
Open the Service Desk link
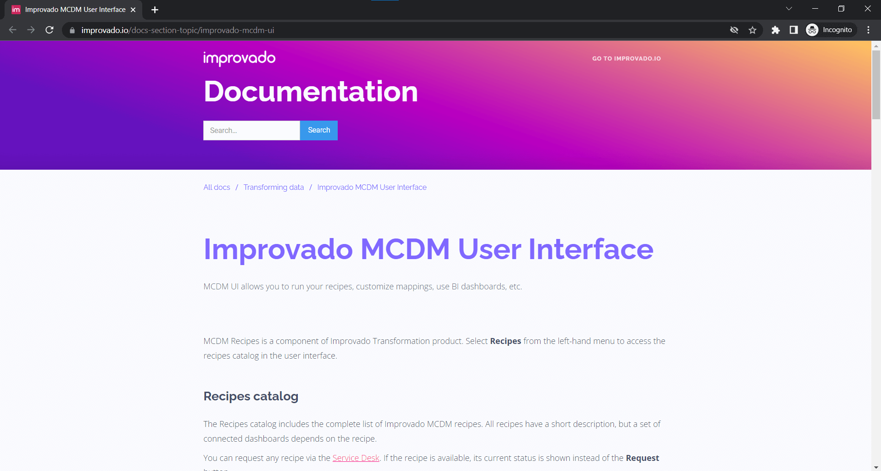[x=356, y=458]
